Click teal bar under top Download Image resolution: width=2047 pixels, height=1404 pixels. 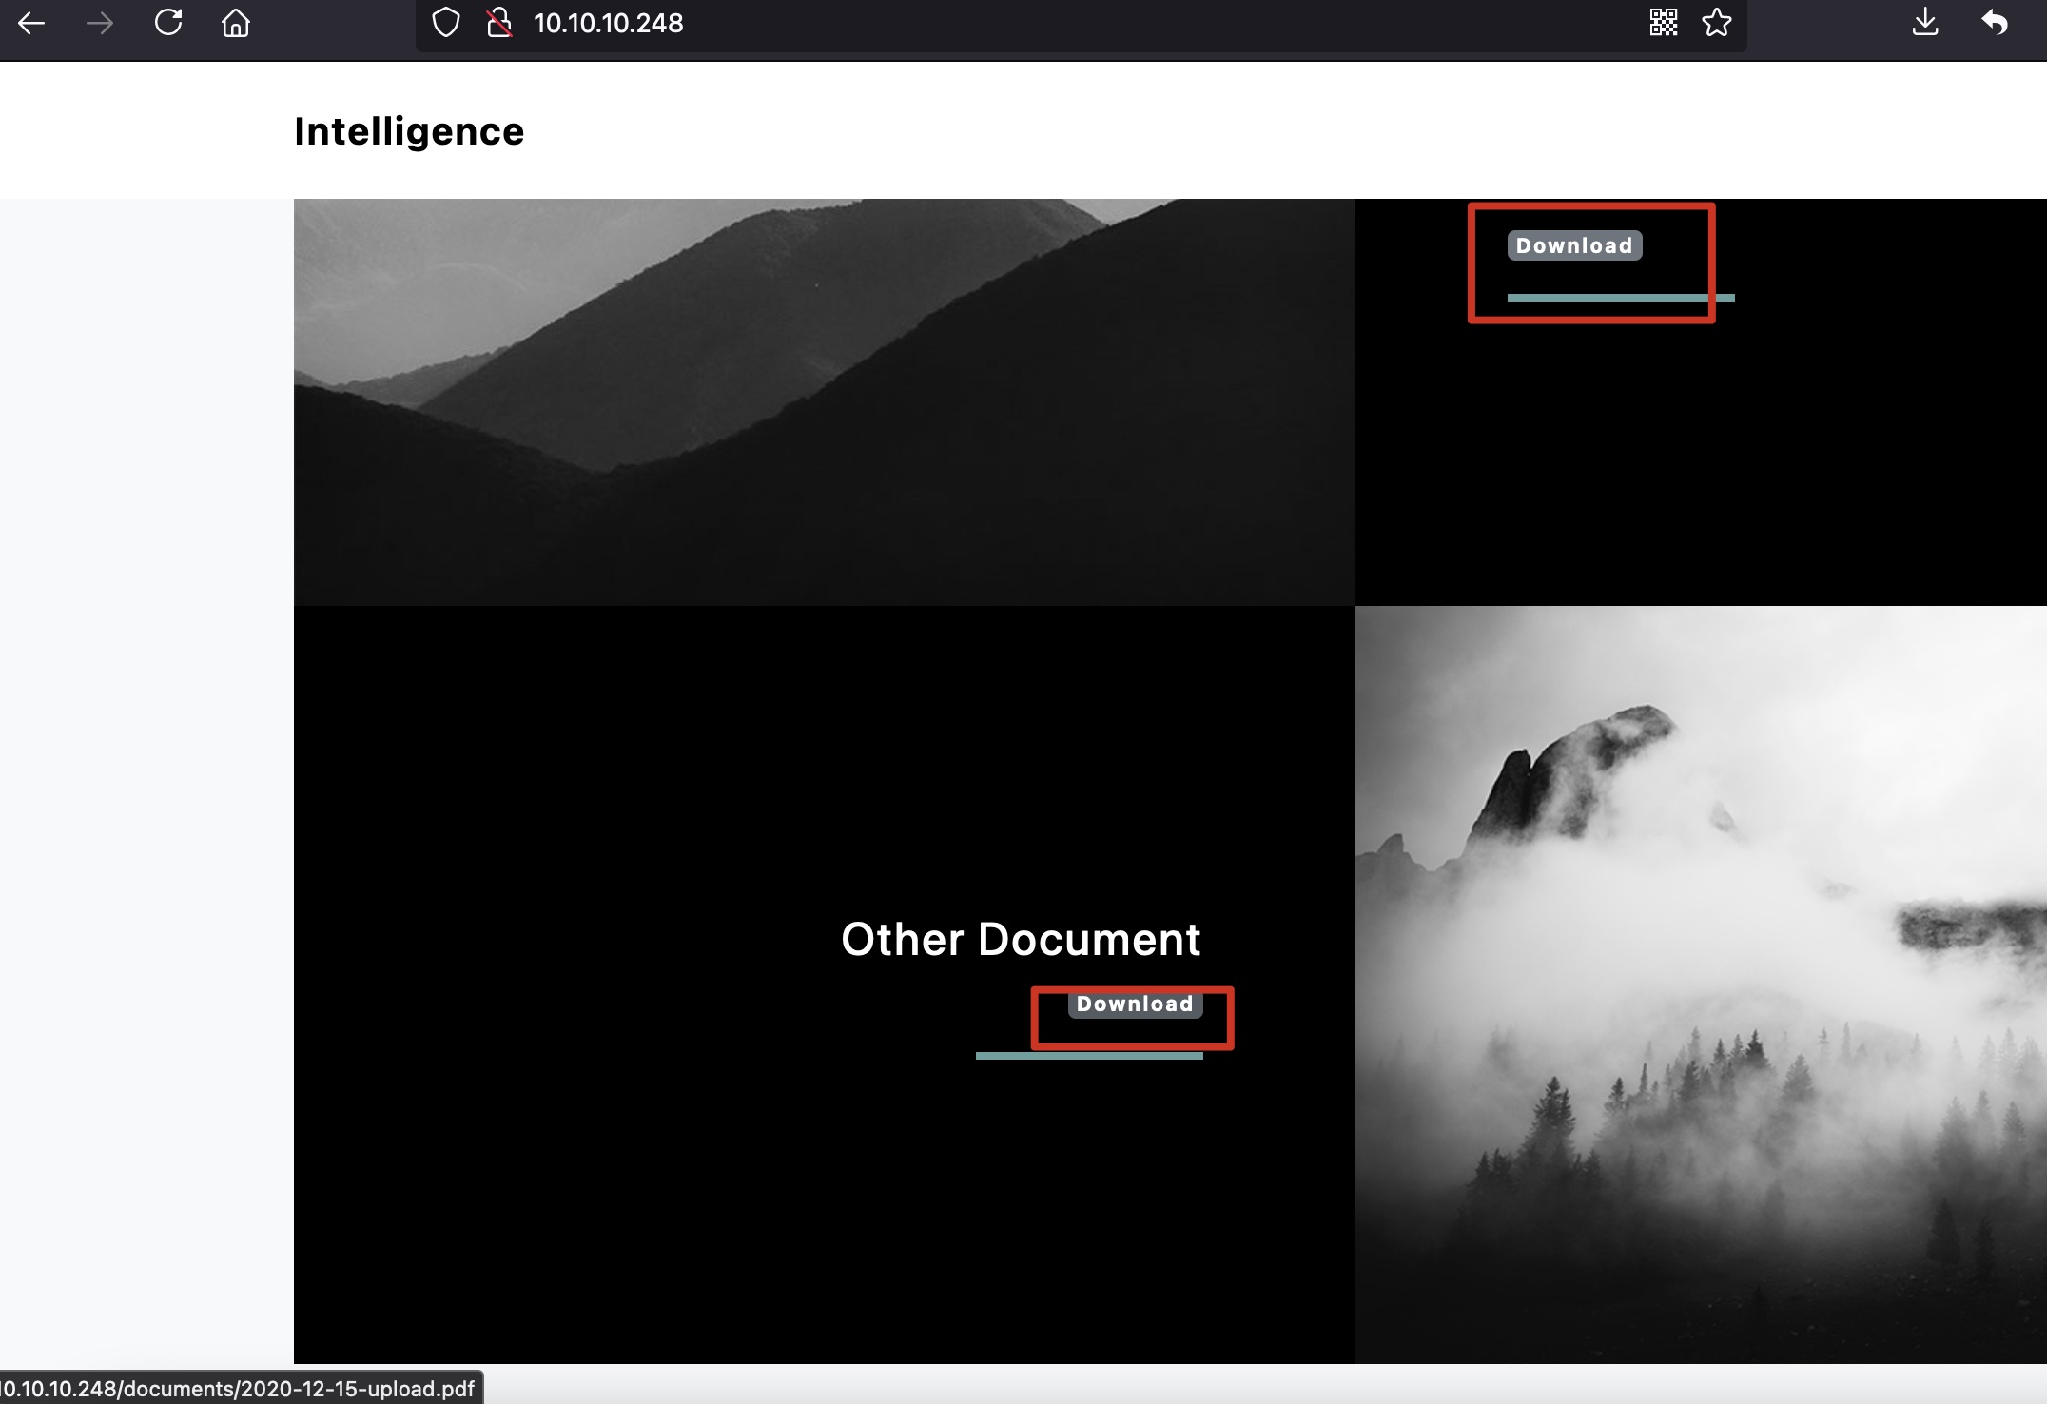[1620, 298]
